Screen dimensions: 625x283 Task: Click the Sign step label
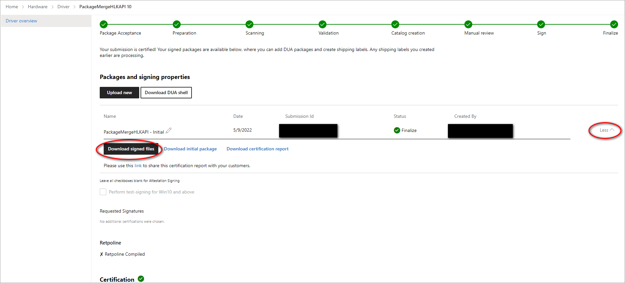click(542, 33)
